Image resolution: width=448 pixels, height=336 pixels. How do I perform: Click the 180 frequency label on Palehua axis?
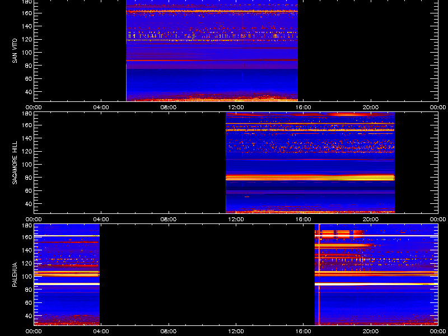point(26,226)
